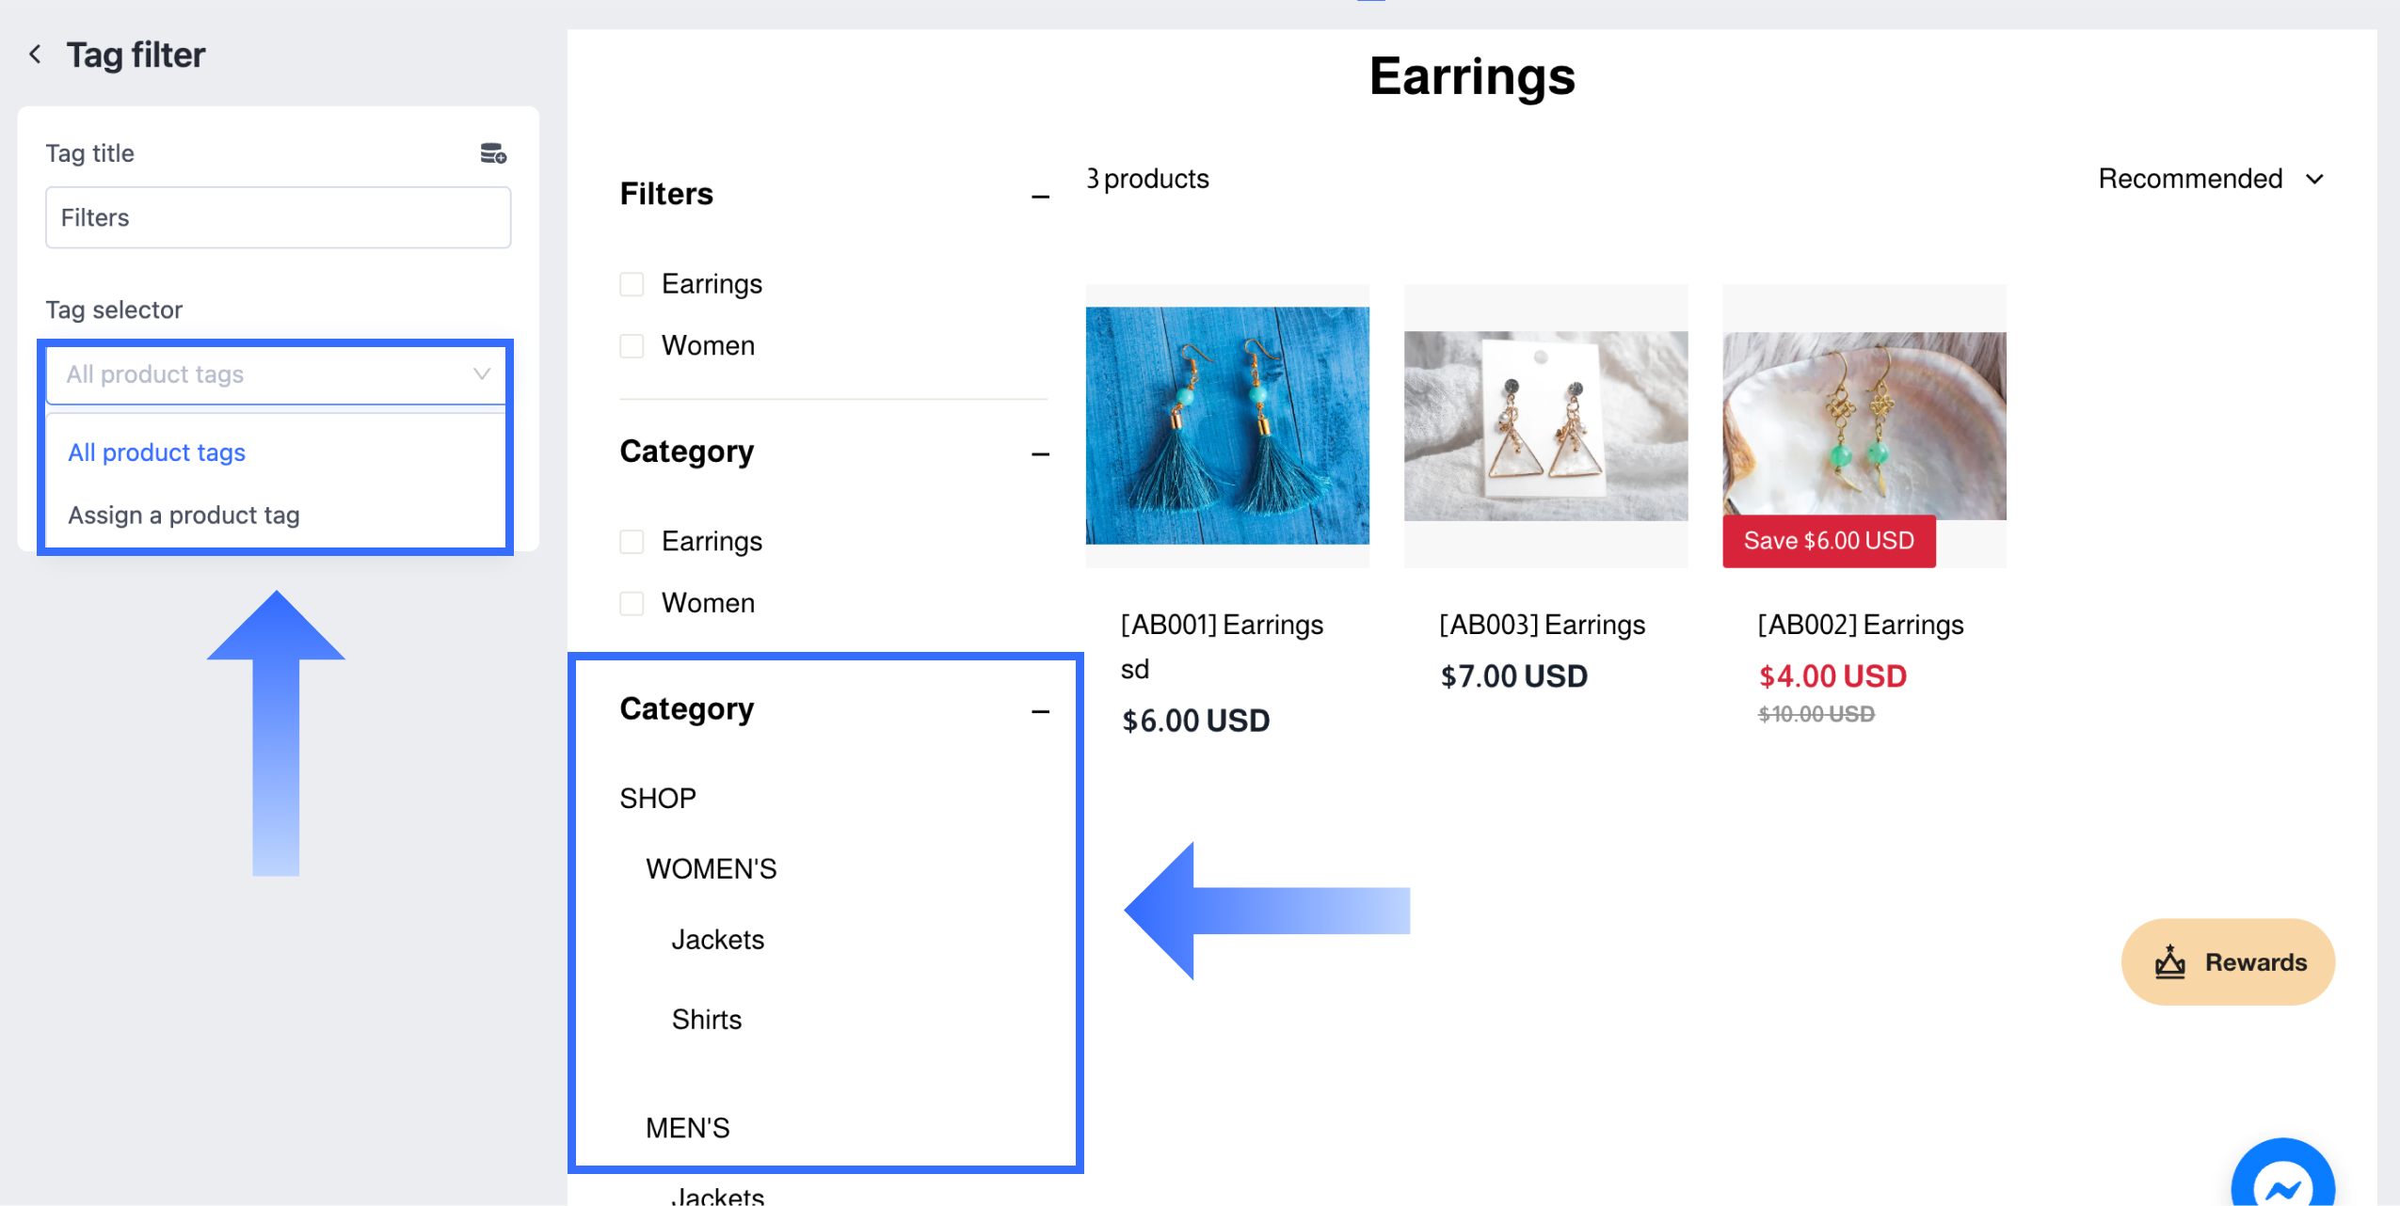Collapse the first Category section
This screenshot has height=1206, width=2400.
[1039, 454]
